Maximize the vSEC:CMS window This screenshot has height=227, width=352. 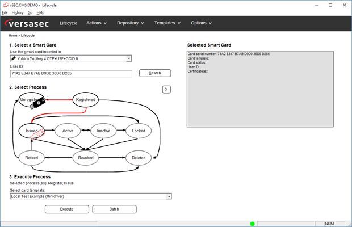click(330, 5)
